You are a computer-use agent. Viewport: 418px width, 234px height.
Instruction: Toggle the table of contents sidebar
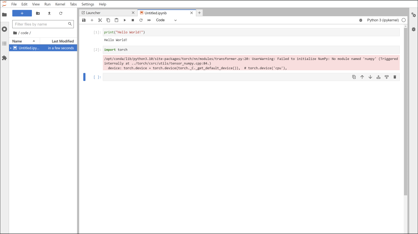click(4, 44)
